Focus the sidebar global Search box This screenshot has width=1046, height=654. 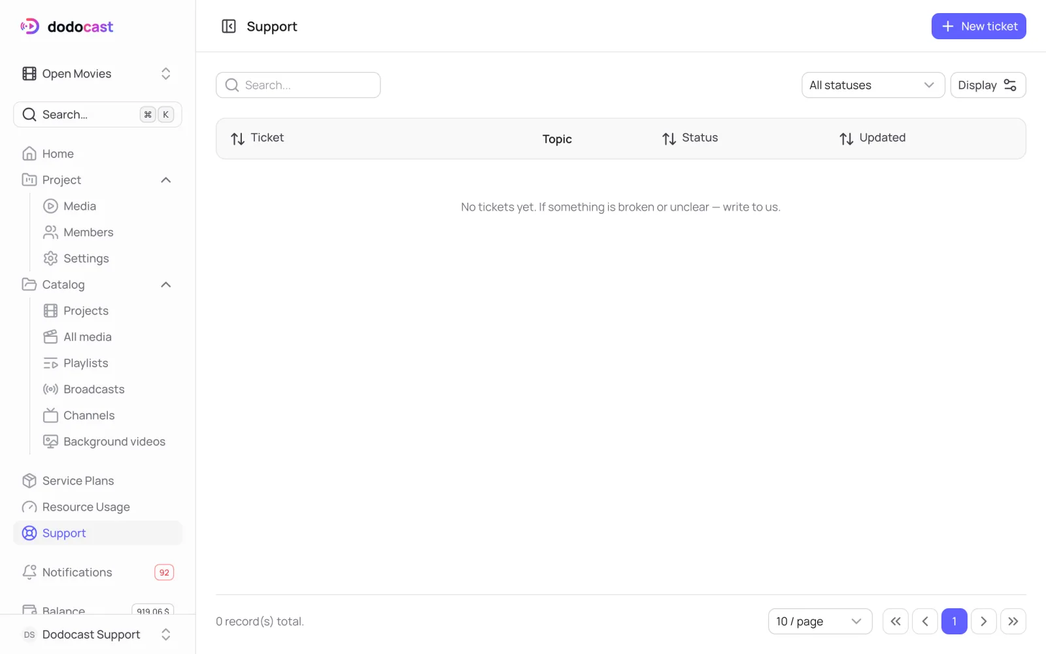(97, 114)
